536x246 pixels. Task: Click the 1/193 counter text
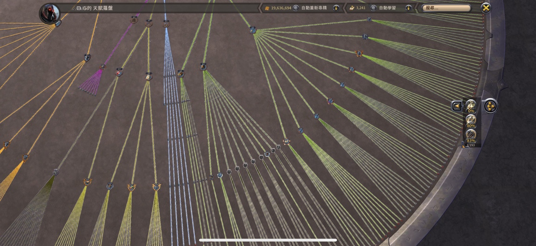pos(471,146)
